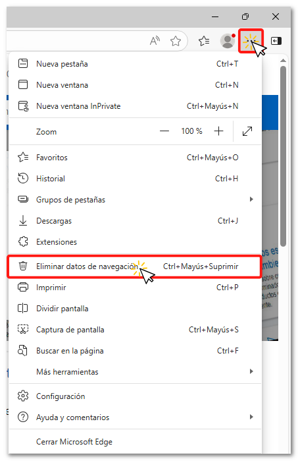This screenshot has width=298, height=461.
Task: Minimize the Edge window
Action: (x=215, y=16)
